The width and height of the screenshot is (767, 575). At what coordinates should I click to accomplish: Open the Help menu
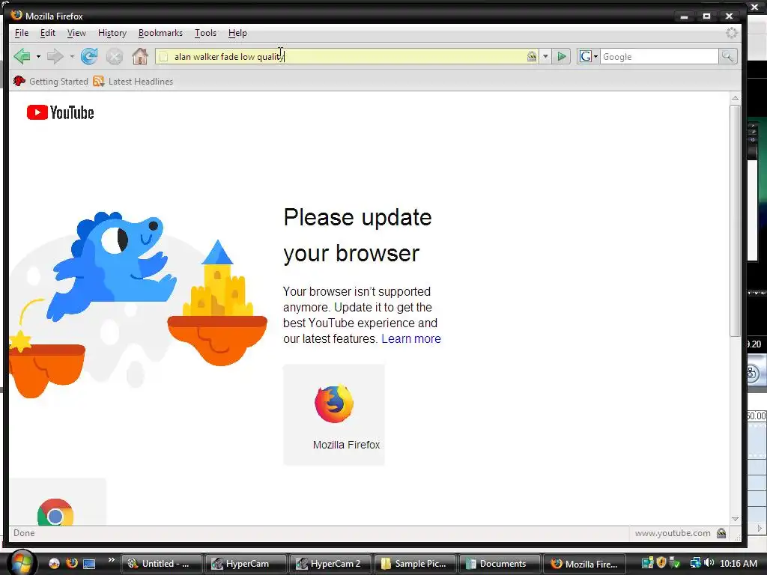237,33
